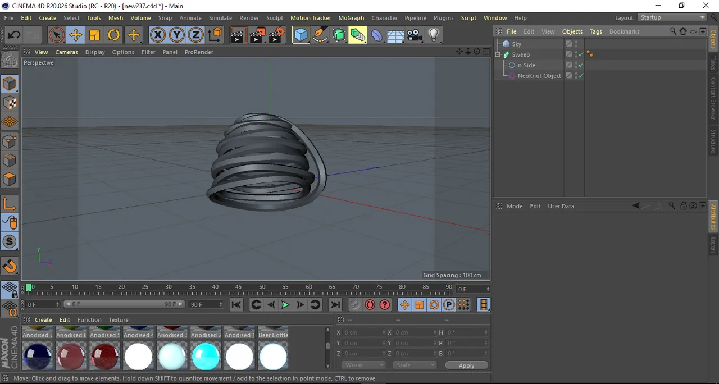This screenshot has width=719, height=384.
Task: Toggle X axis lock
Action: point(158,35)
